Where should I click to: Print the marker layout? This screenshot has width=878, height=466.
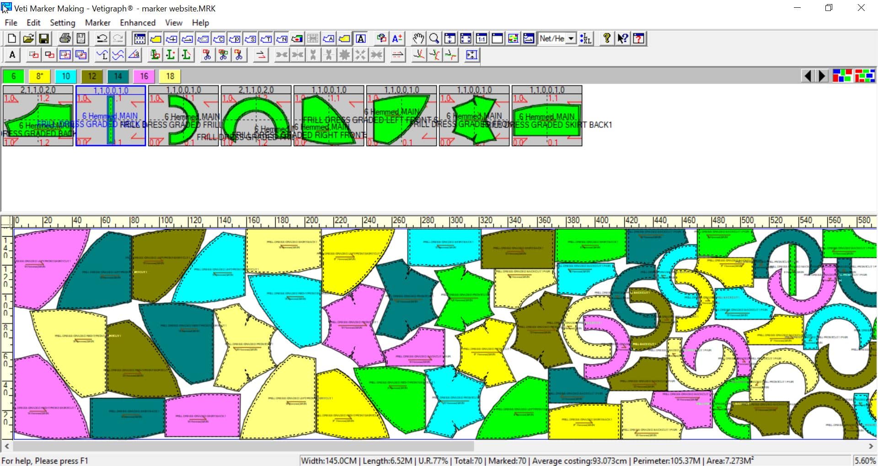[64, 39]
